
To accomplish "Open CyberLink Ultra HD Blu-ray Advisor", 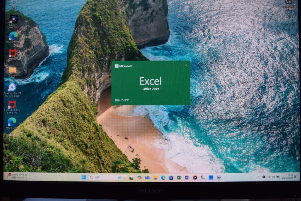I will 12,87.
